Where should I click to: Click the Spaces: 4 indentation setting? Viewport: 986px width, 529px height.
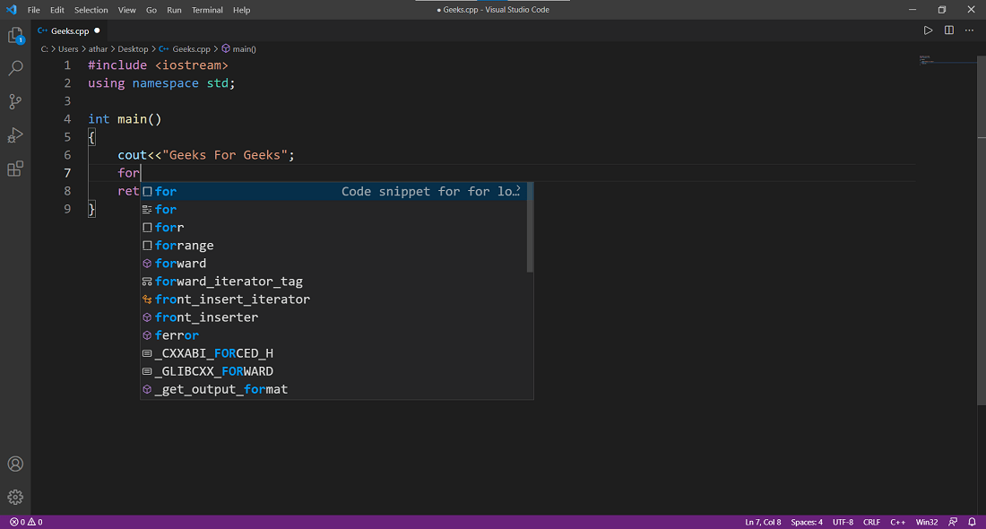(806, 522)
